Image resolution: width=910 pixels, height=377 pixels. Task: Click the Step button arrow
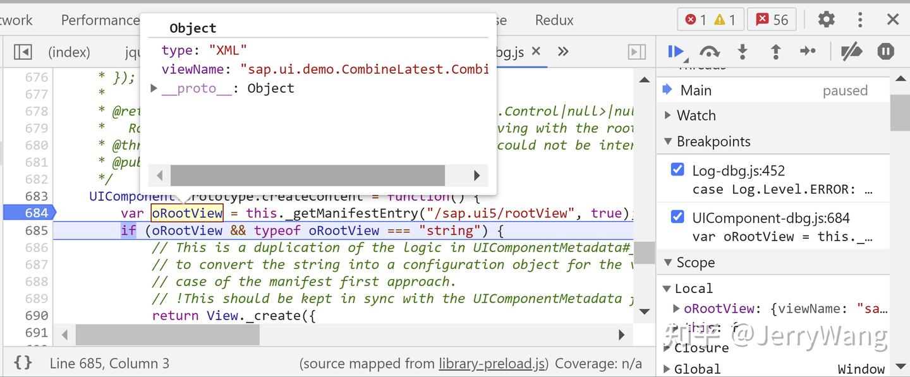(x=808, y=52)
